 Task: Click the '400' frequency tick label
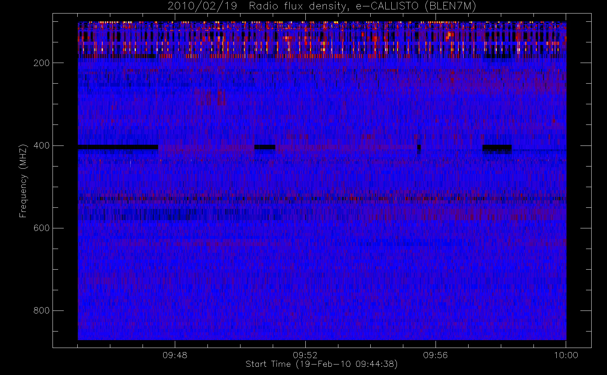click(x=42, y=145)
